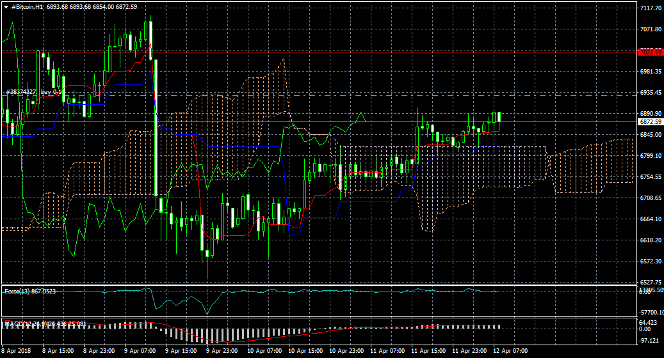Click the 6572.30 price scale value
Viewport: 664px width, 358px height.
pyautogui.click(x=650, y=261)
